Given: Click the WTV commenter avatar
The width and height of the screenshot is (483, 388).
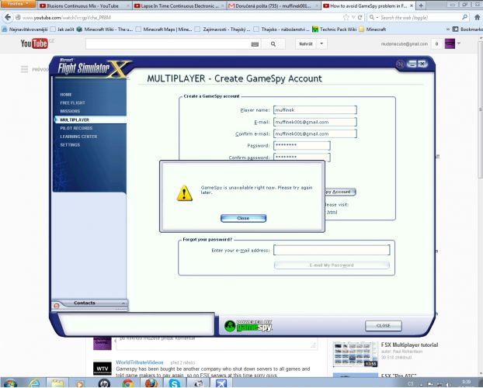Looking at the screenshot, I should point(103,369).
